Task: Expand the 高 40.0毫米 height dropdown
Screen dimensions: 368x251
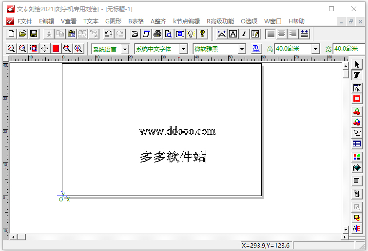Action: [x=315, y=49]
